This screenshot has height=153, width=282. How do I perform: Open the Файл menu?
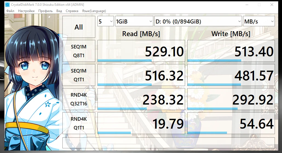point(10,11)
